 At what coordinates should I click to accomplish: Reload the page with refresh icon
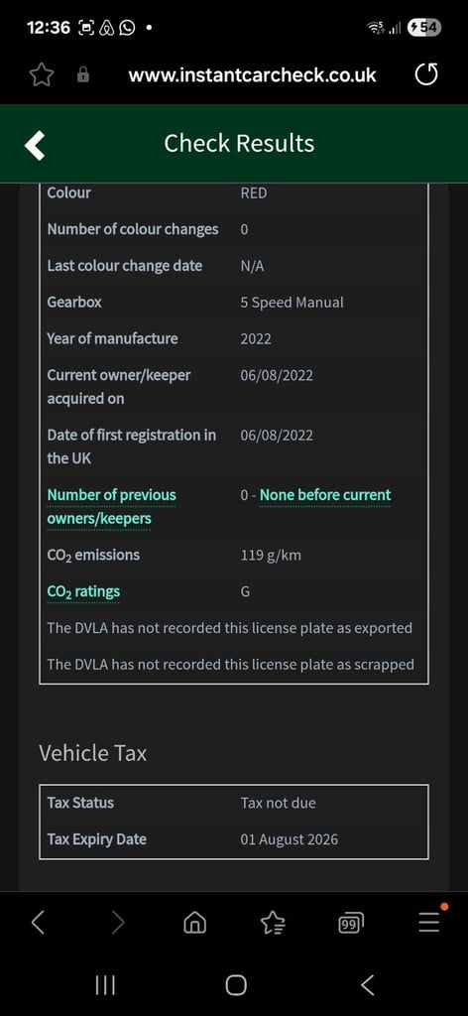(426, 74)
